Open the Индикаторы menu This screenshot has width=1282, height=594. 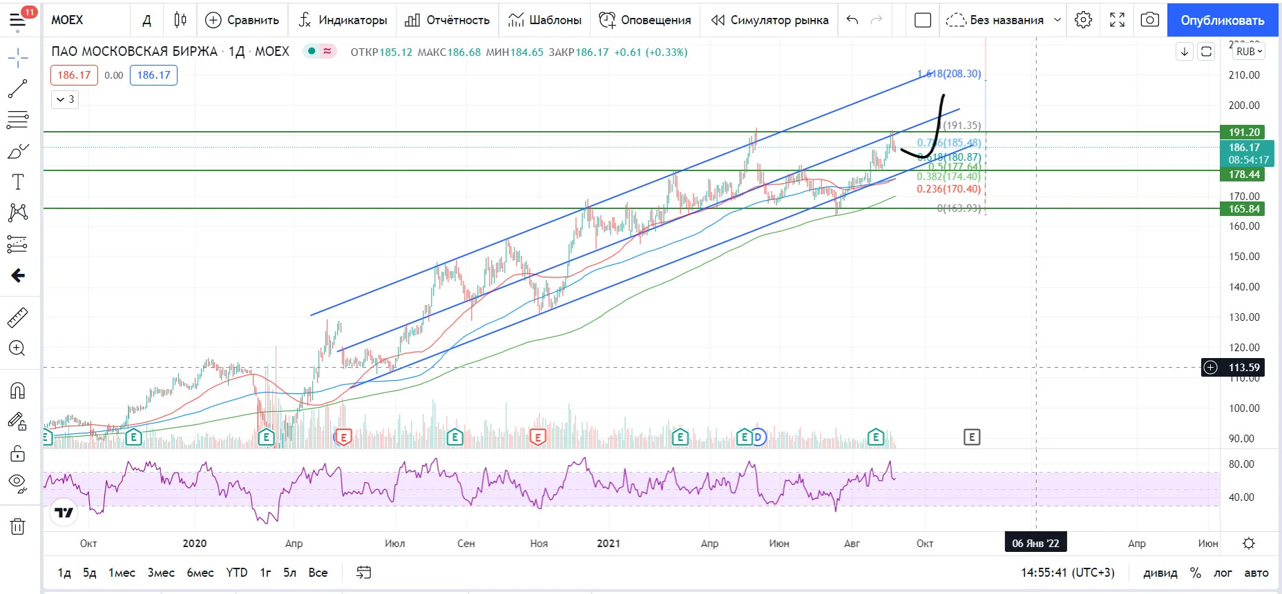(x=343, y=20)
